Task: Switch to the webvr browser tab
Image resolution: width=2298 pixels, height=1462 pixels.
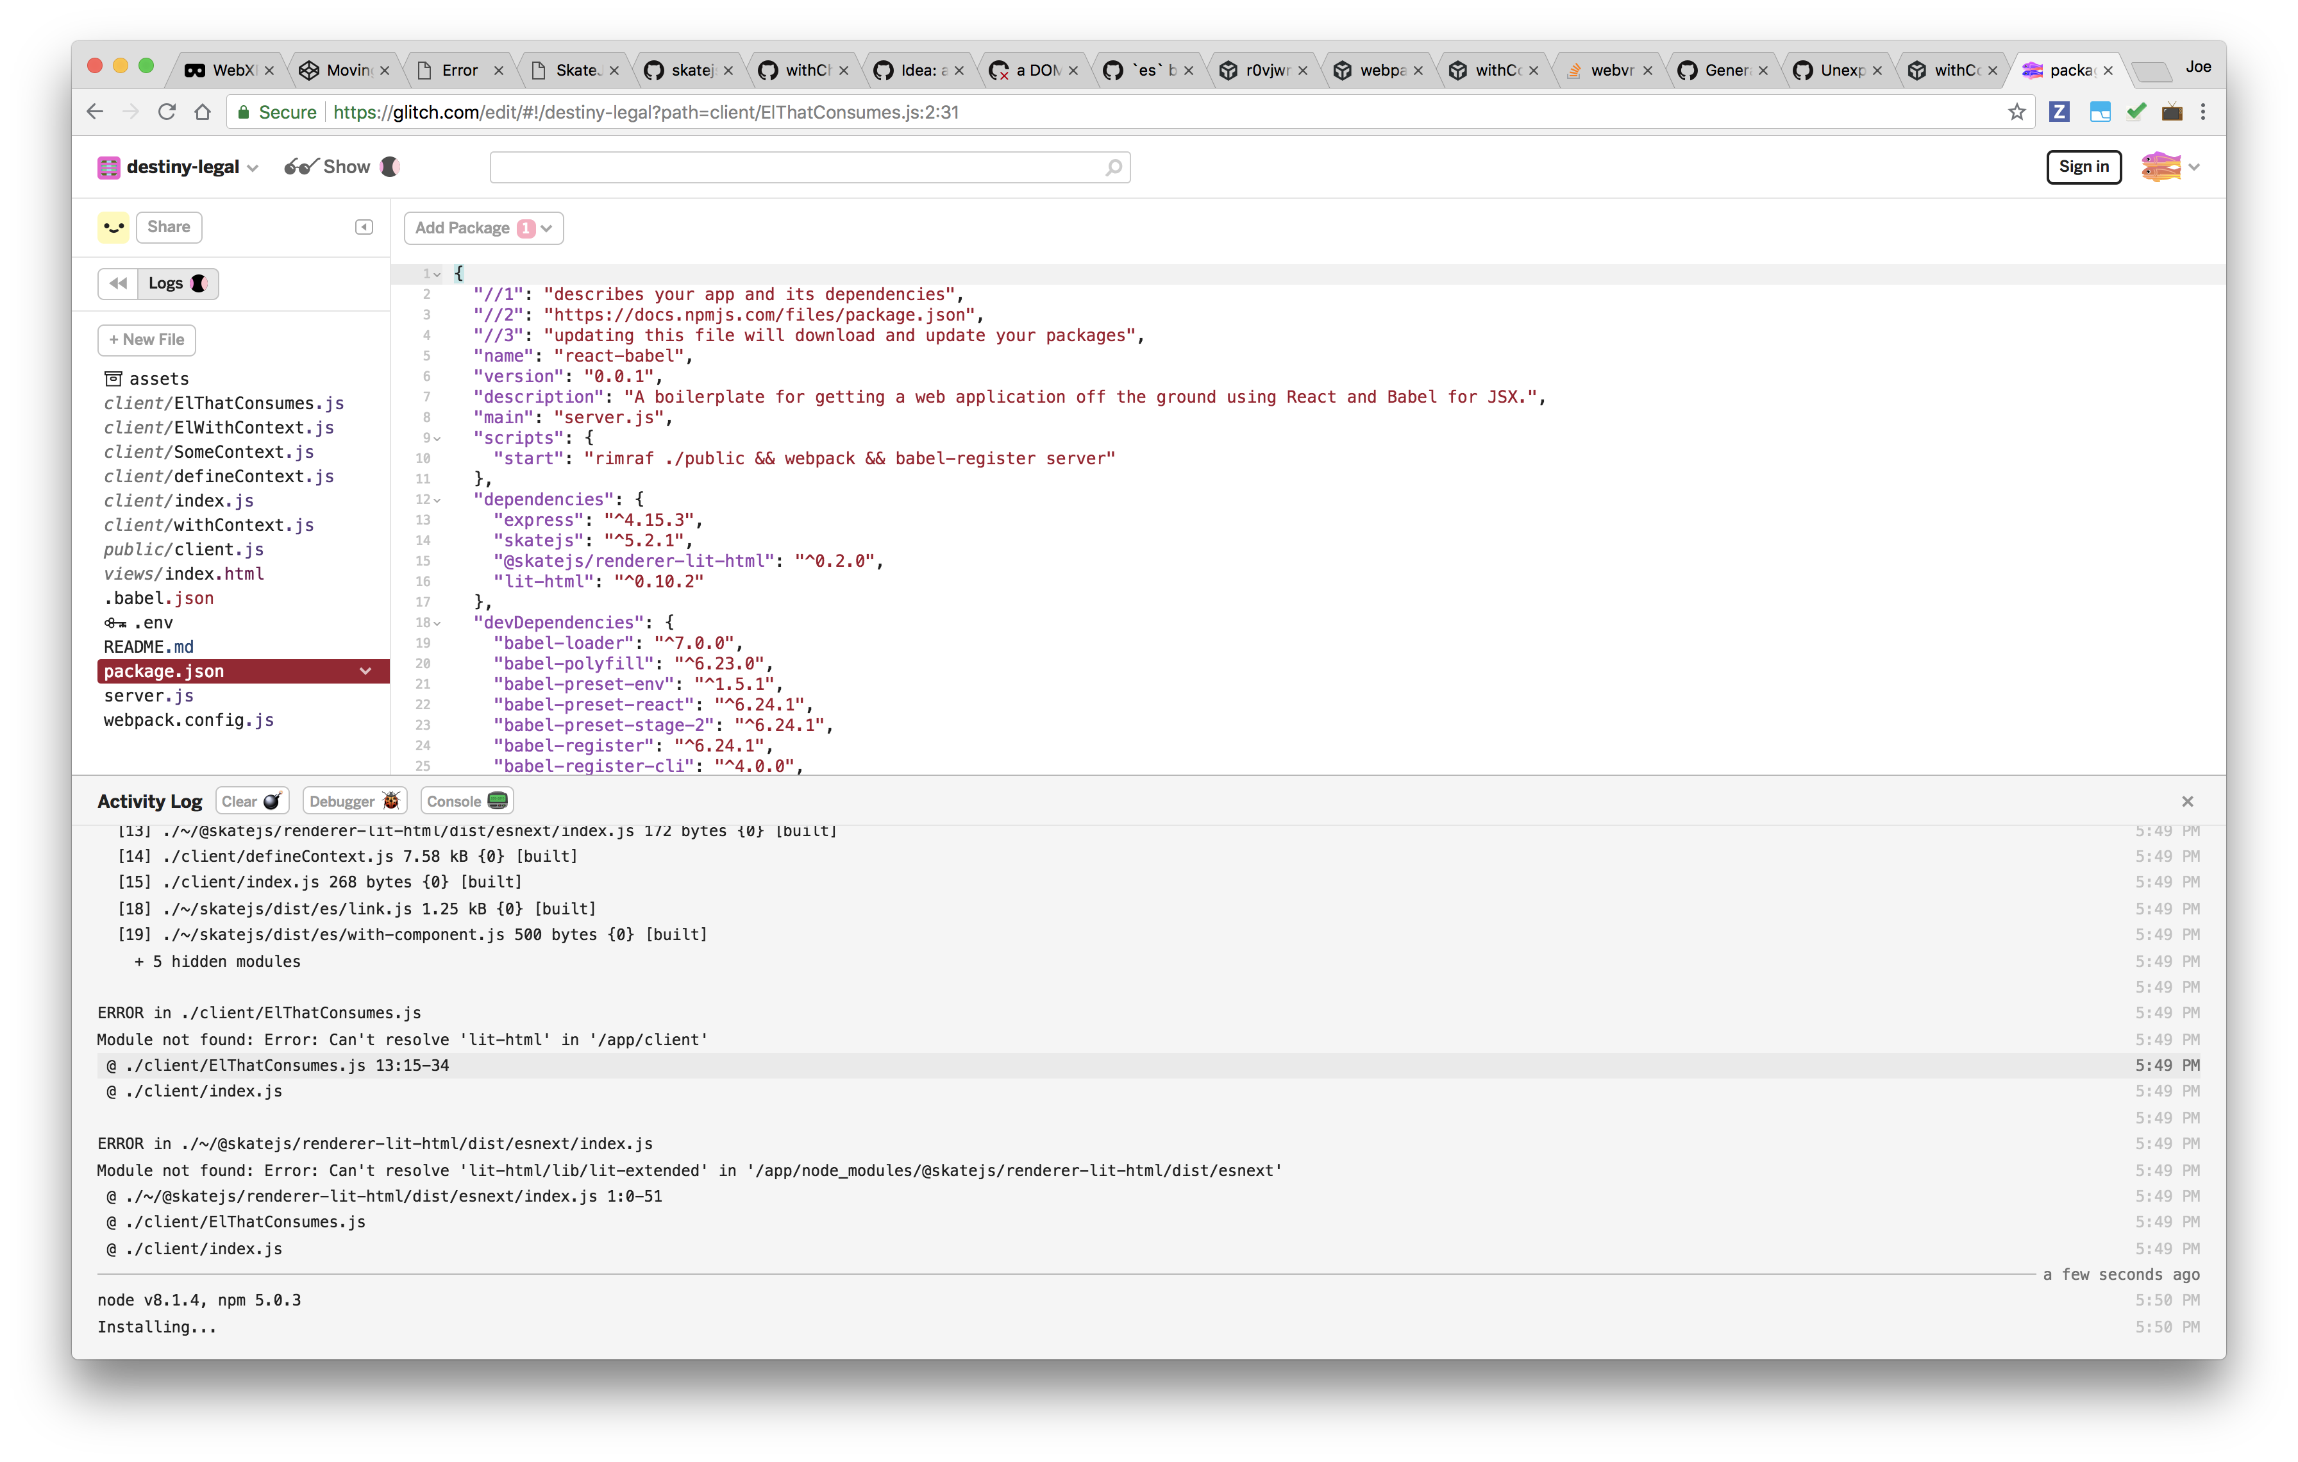Action: point(1608,70)
